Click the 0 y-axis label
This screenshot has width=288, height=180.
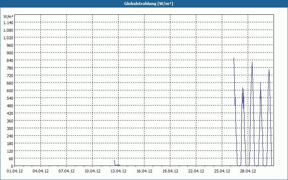(12, 166)
